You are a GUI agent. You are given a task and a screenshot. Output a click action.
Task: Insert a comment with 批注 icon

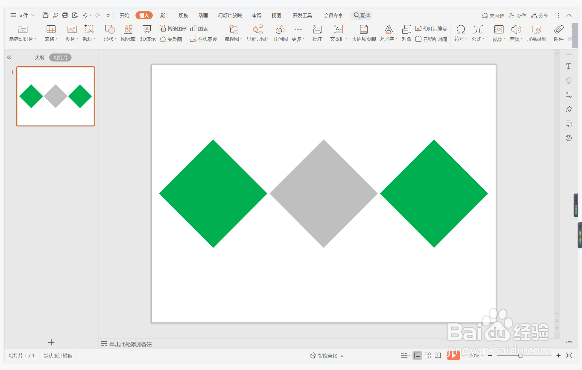click(x=317, y=33)
